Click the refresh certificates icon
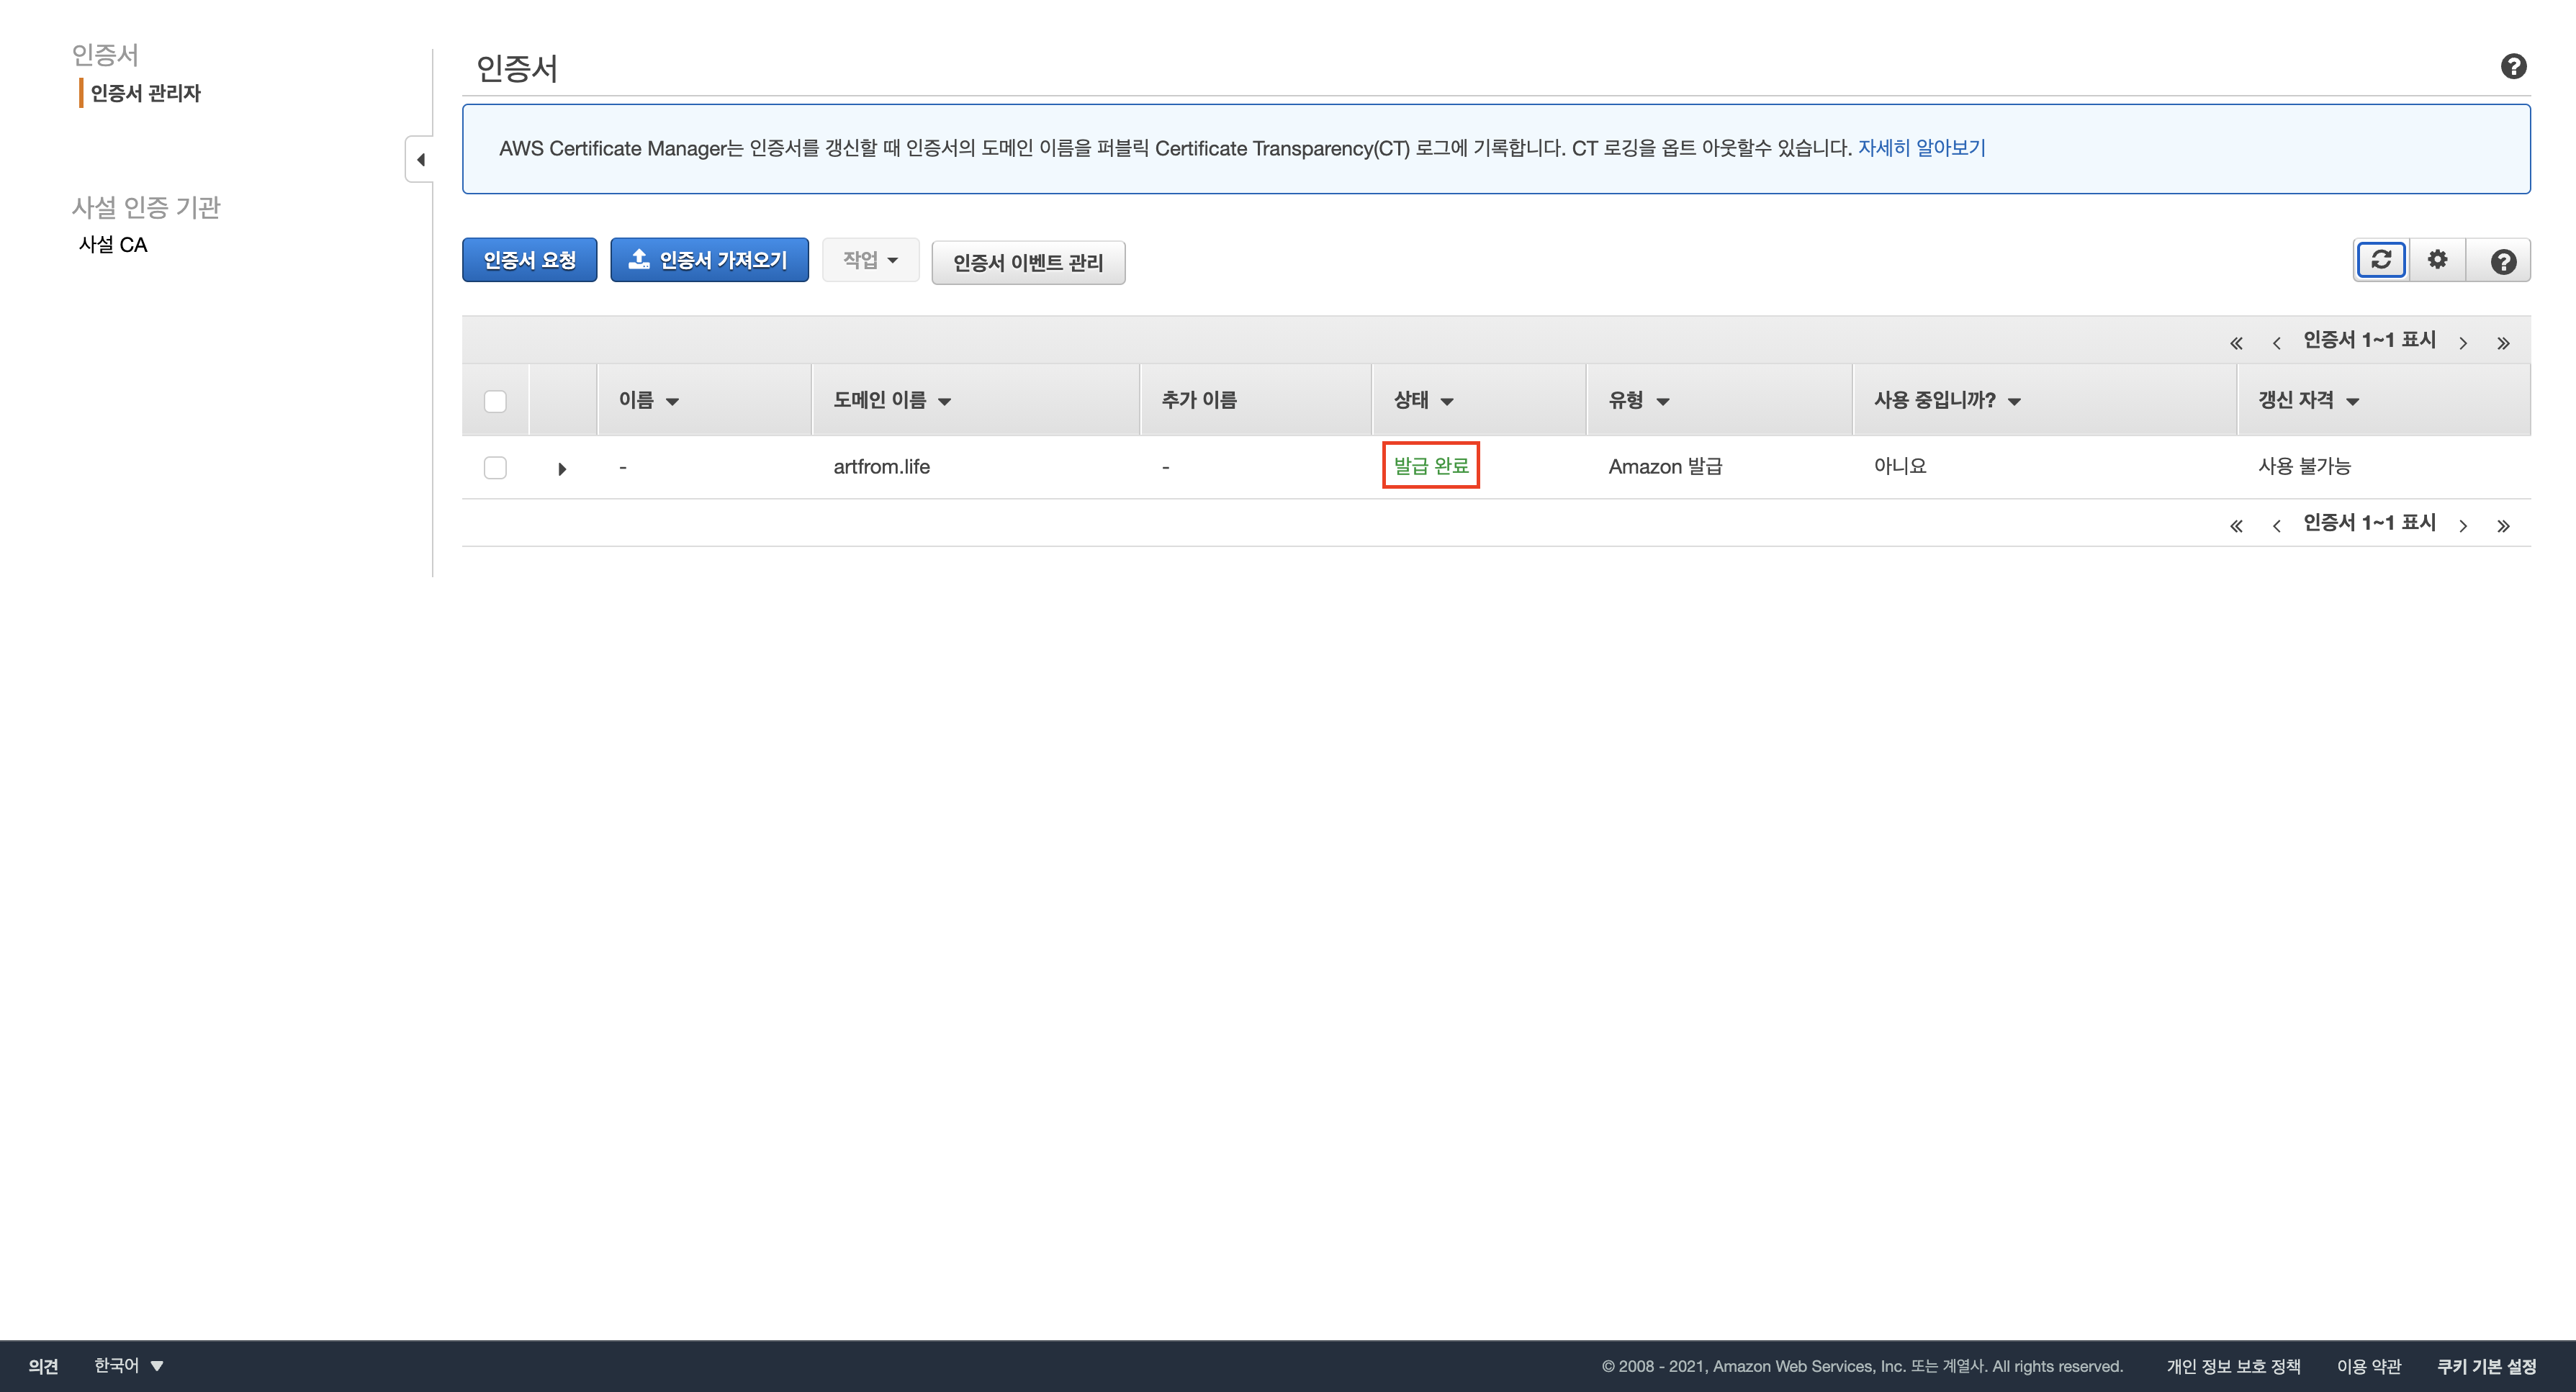Image resolution: width=2576 pixels, height=1392 pixels. 2381,260
